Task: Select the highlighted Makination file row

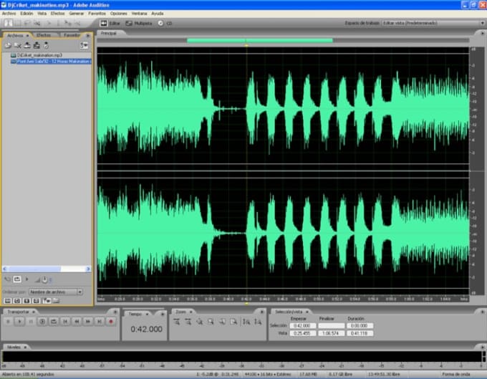Action: [x=51, y=62]
